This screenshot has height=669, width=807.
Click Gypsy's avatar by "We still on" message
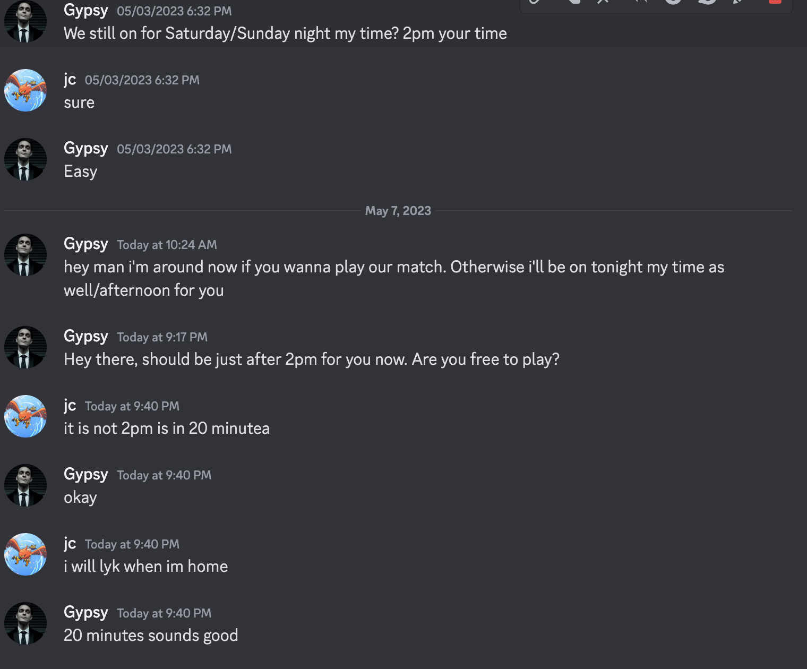click(25, 21)
